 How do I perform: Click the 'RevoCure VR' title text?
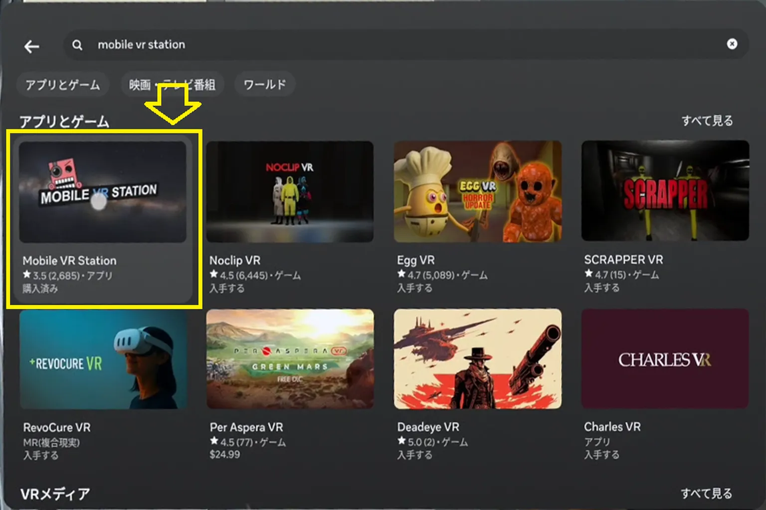tap(57, 427)
